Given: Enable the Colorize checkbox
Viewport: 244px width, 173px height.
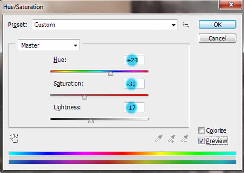Looking at the screenshot, I should click(x=201, y=130).
